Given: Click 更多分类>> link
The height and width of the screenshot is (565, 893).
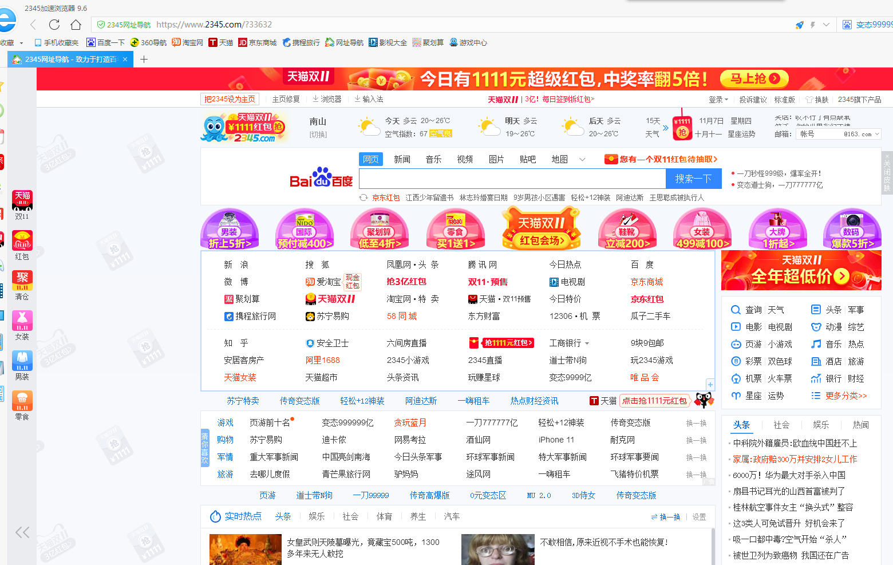Looking at the screenshot, I should tap(846, 396).
